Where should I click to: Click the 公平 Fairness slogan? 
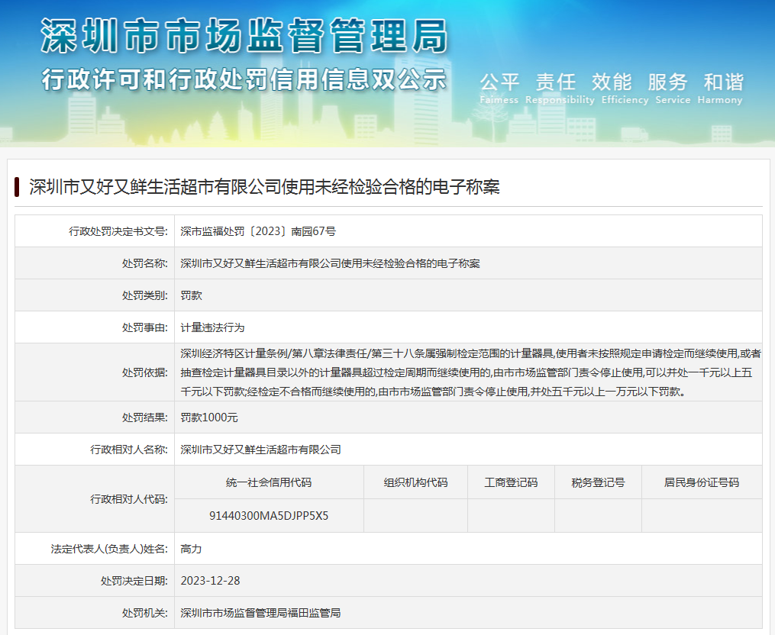click(x=499, y=88)
